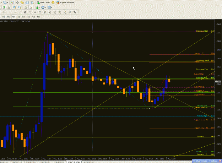Zoom out on the chart
This screenshot has width=222, height=163.
(20, 7)
